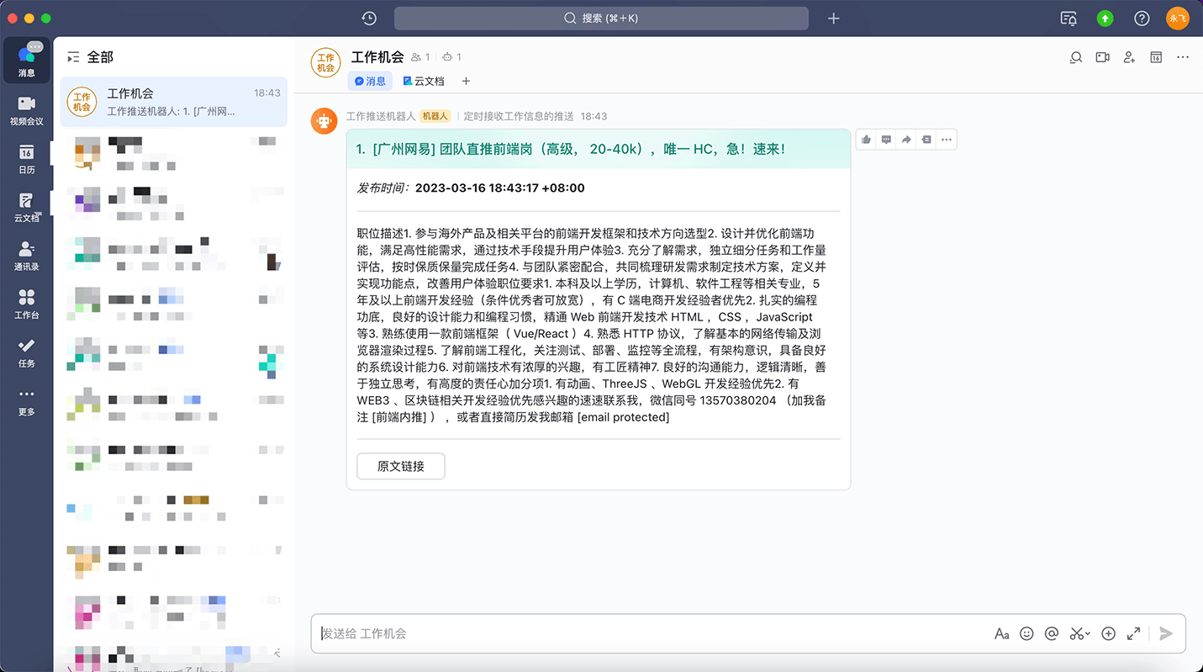Click the 机器人 tag label
The image size is (1203, 672).
435,116
